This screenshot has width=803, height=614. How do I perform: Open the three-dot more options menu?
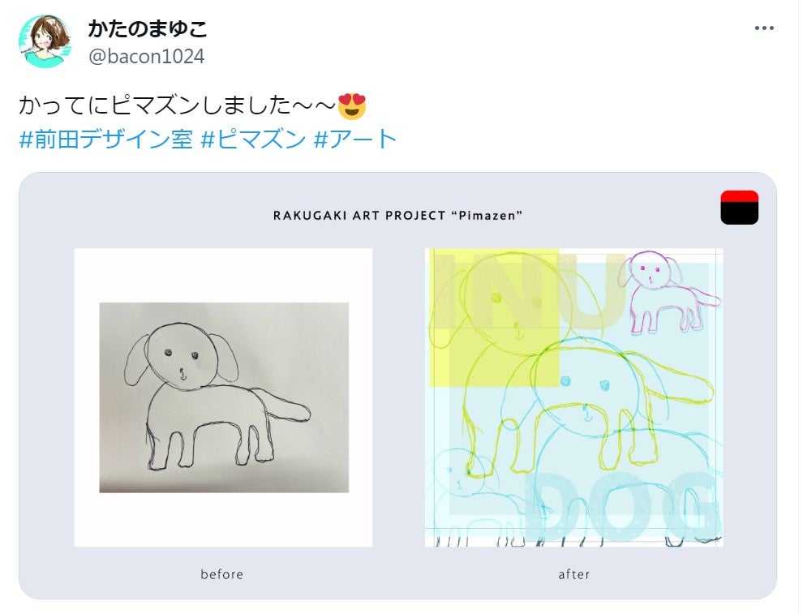click(x=763, y=28)
